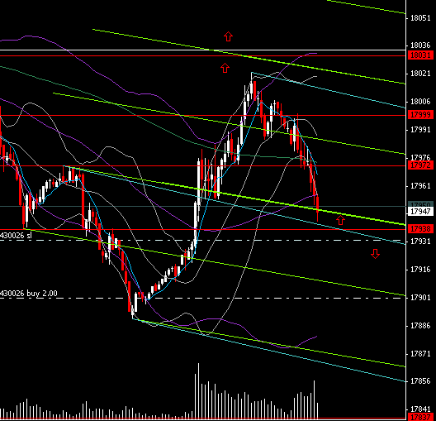Screen dimensions: 436x421
Task: Select the red up arrow near the current price
Action: click(x=340, y=220)
